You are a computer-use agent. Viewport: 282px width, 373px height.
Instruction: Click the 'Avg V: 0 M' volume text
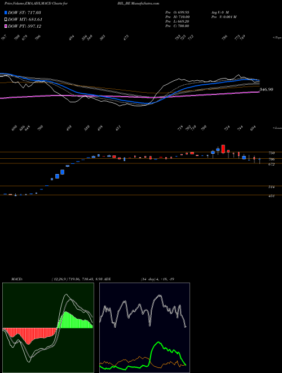click(220, 12)
